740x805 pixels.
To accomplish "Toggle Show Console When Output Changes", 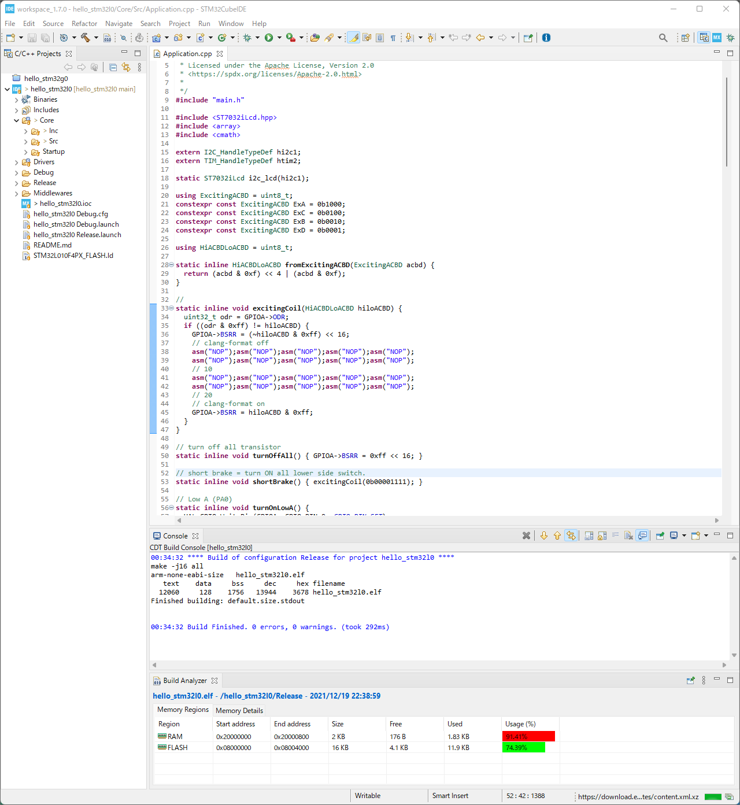I will point(642,536).
